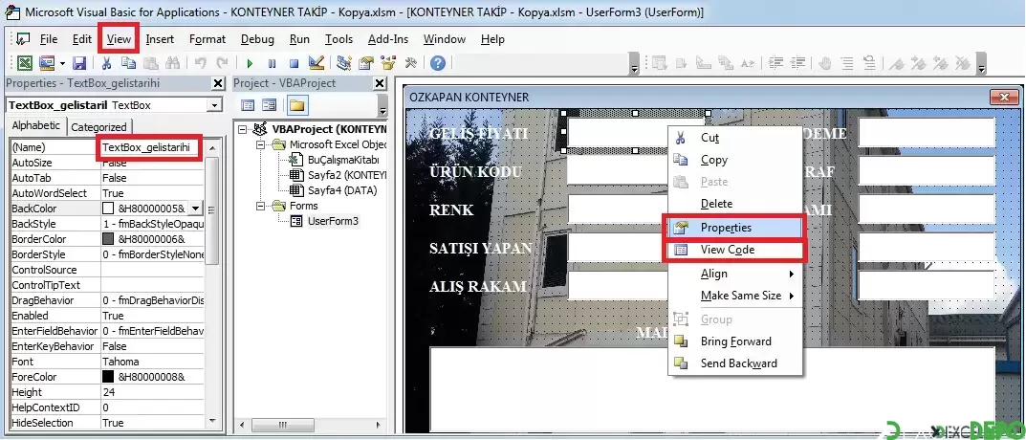Open the View menu

[120, 39]
